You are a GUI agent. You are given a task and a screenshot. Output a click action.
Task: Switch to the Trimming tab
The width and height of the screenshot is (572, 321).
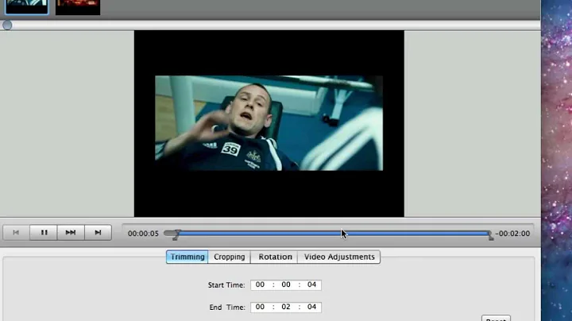click(187, 257)
